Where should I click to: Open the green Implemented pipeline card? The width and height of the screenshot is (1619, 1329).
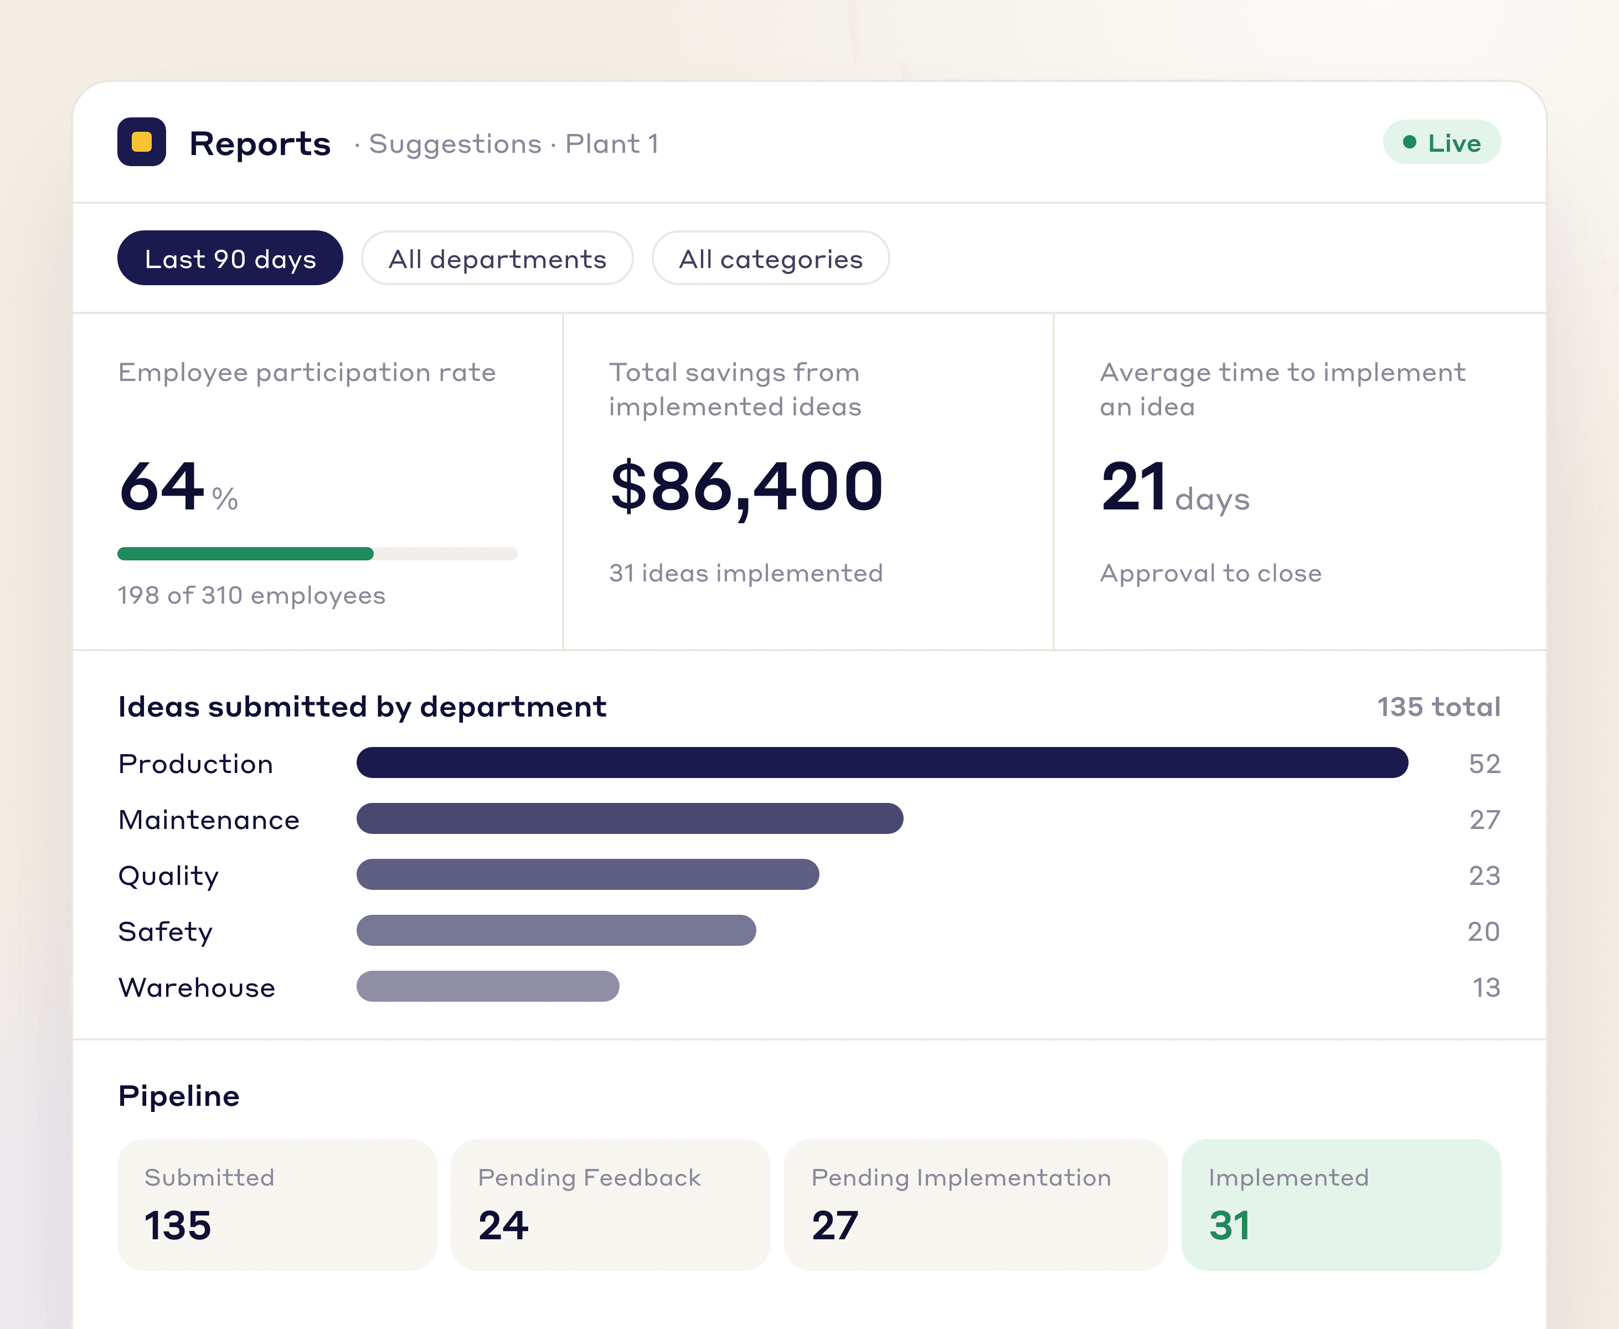click(x=1341, y=1204)
